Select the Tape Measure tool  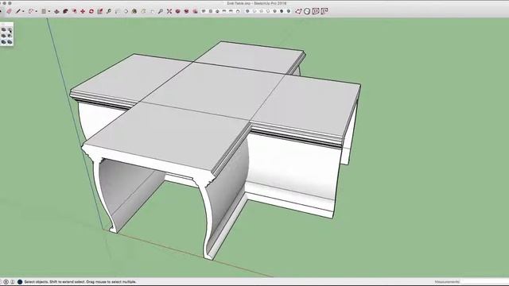click(109, 11)
